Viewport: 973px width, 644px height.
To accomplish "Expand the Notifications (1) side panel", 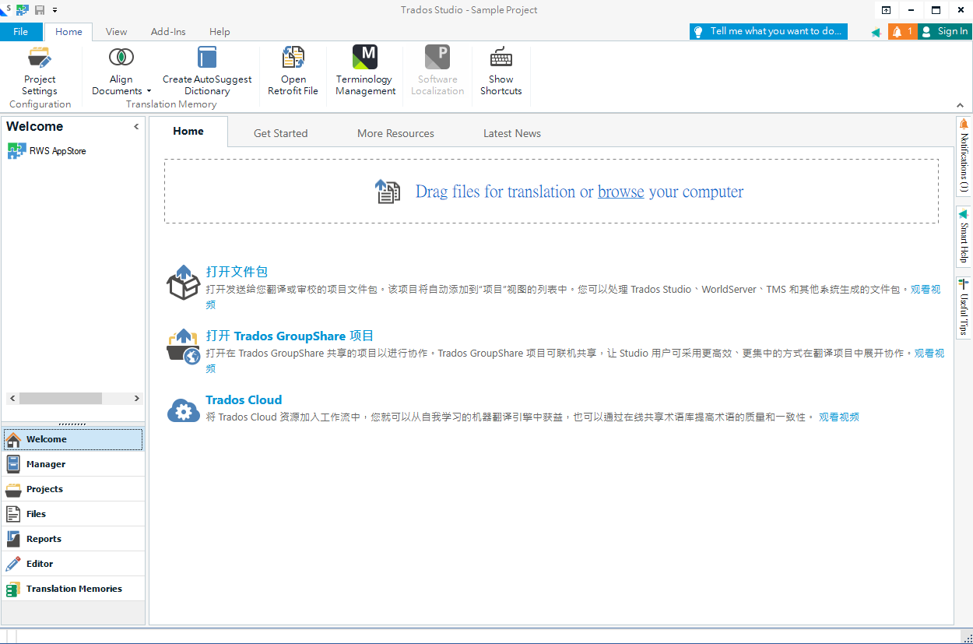I will point(964,157).
